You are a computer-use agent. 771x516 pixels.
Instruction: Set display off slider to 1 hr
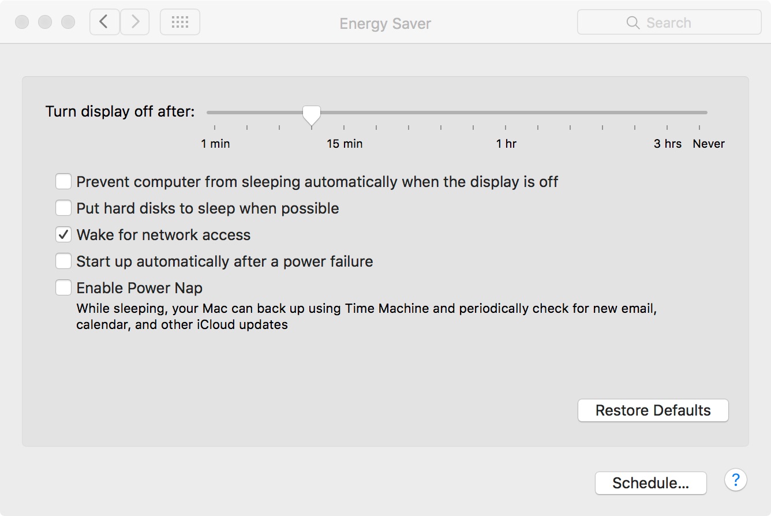(506, 113)
